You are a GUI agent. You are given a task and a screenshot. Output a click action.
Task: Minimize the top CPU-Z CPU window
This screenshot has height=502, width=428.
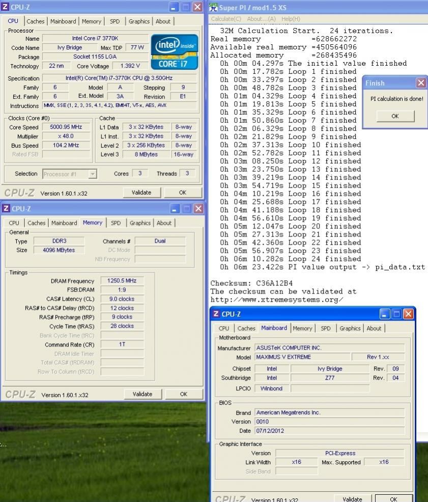point(173,7)
